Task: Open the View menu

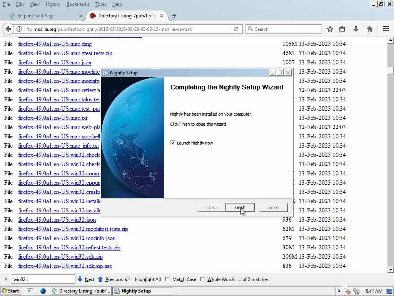Action: (34, 4)
